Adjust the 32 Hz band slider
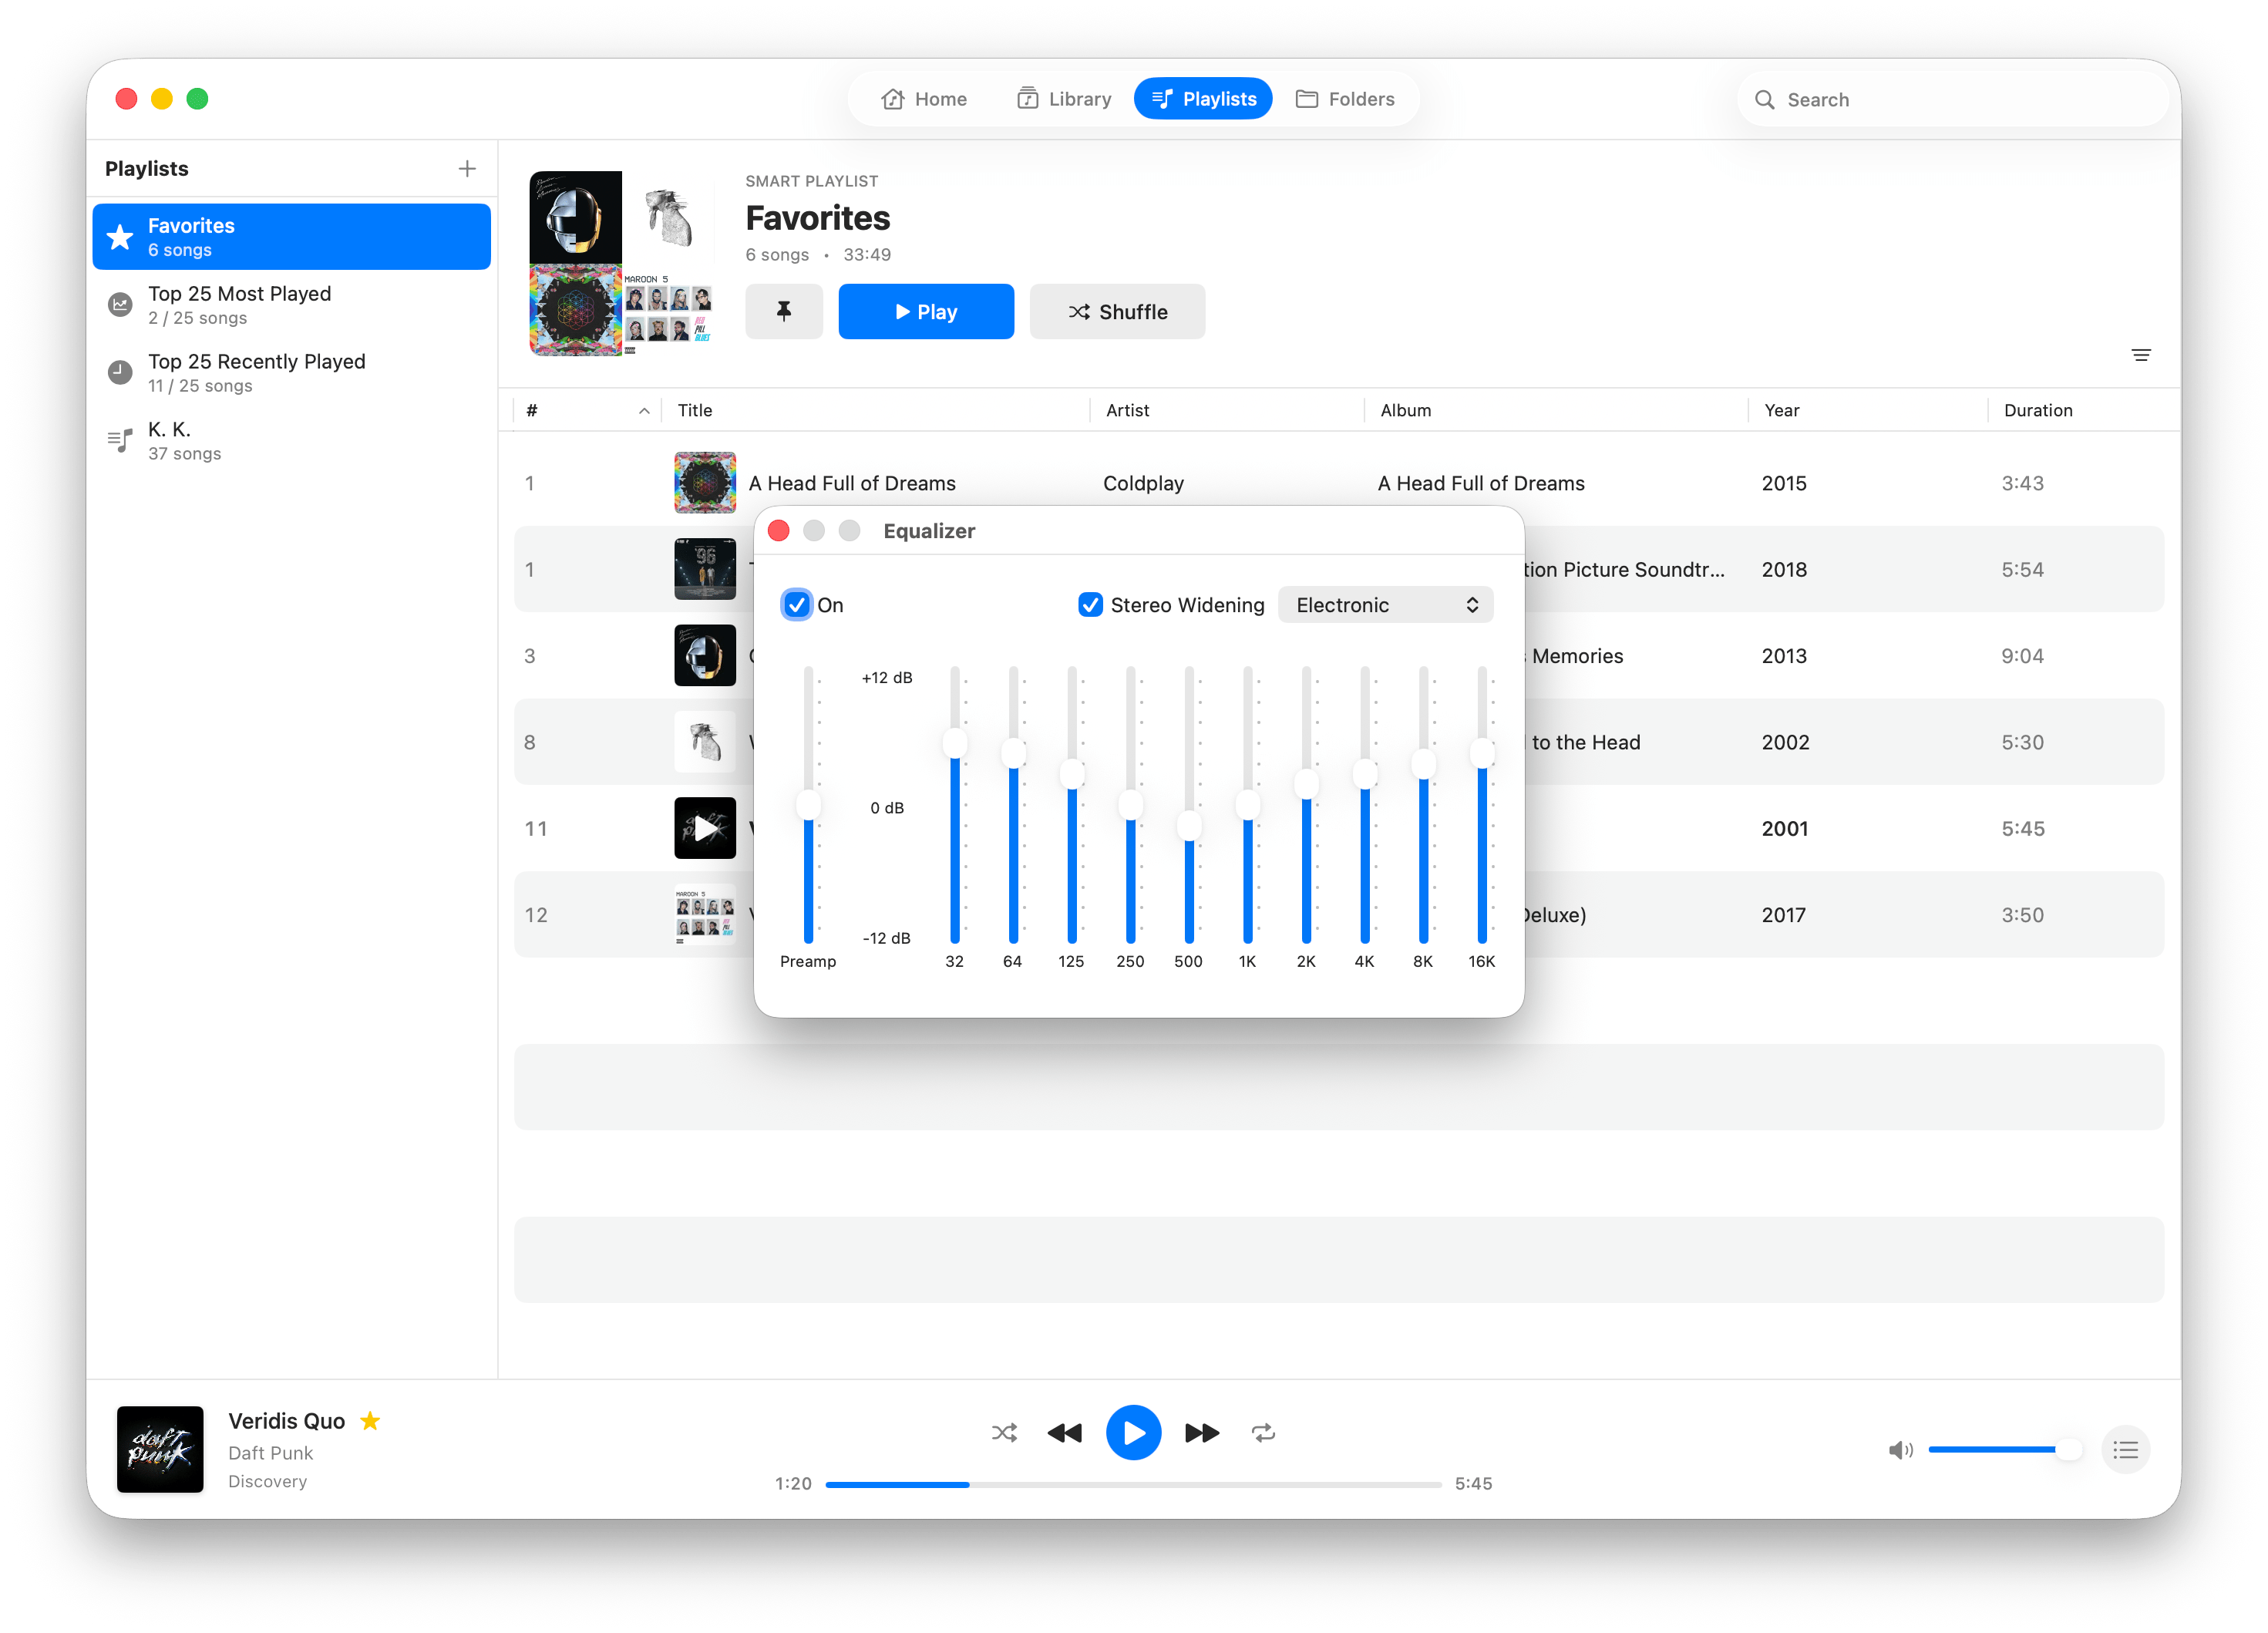Viewport: 2268px width, 1633px height. [955, 743]
